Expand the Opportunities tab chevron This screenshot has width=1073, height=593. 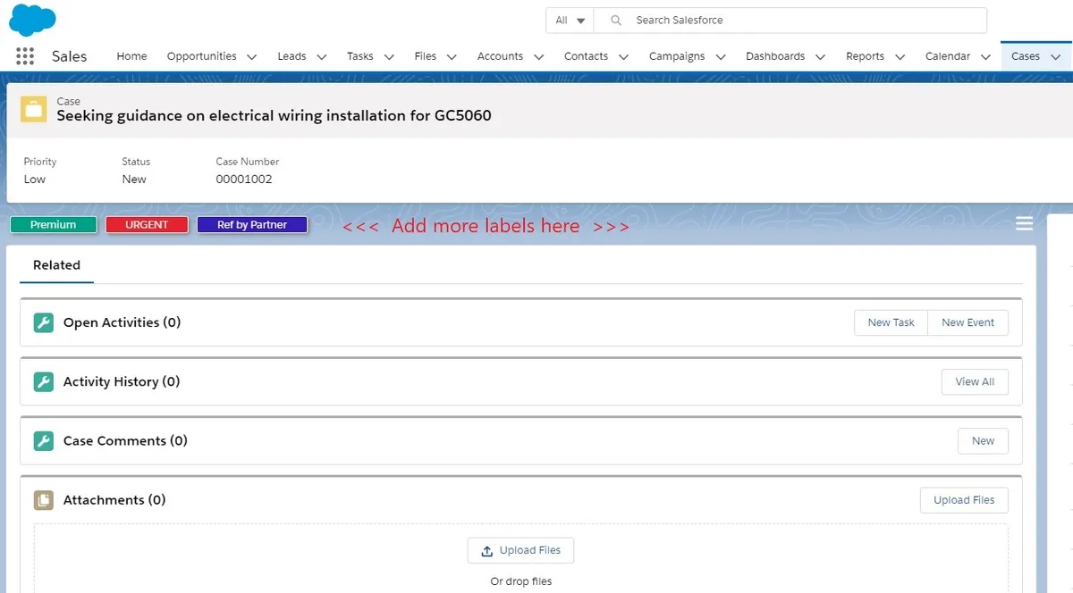[x=252, y=56]
